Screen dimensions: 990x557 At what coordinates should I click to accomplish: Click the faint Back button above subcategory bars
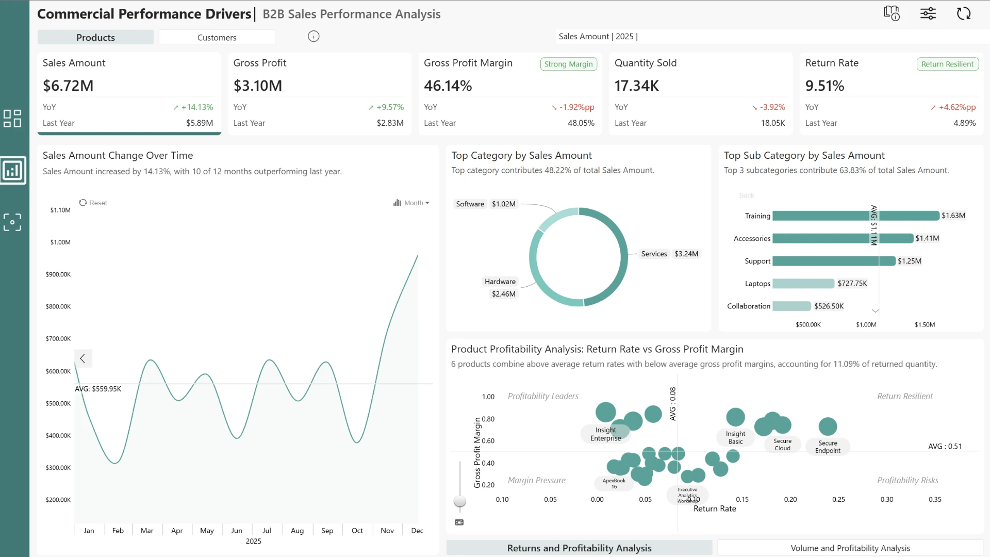pyautogui.click(x=746, y=195)
